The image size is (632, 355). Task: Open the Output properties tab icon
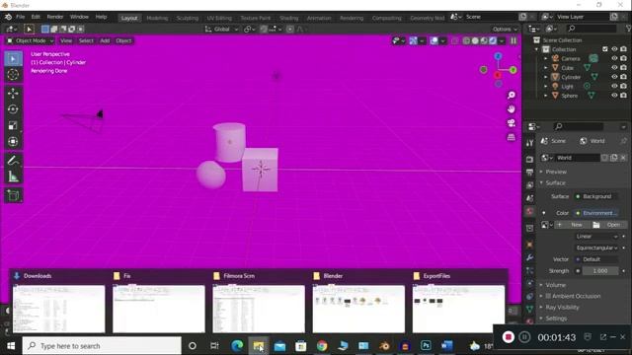[x=529, y=173]
